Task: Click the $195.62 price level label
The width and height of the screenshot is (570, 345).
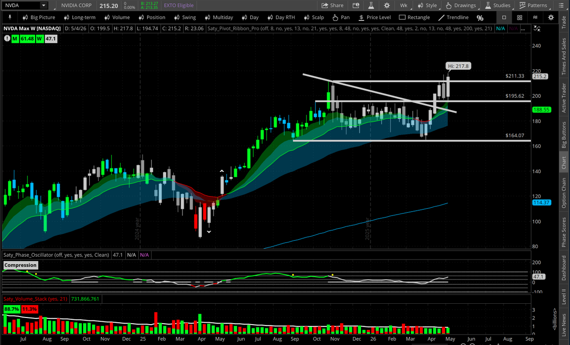Action: coord(515,96)
